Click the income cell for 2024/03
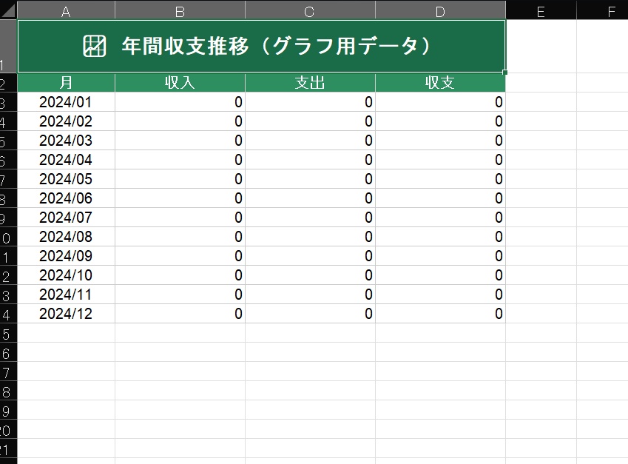This screenshot has width=628, height=464. coord(180,141)
